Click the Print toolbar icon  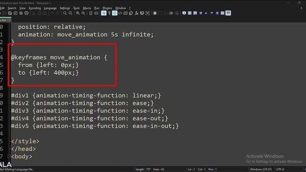tap(26, 13)
